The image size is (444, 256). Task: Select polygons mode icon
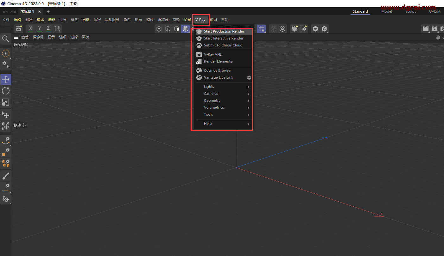(x=177, y=29)
